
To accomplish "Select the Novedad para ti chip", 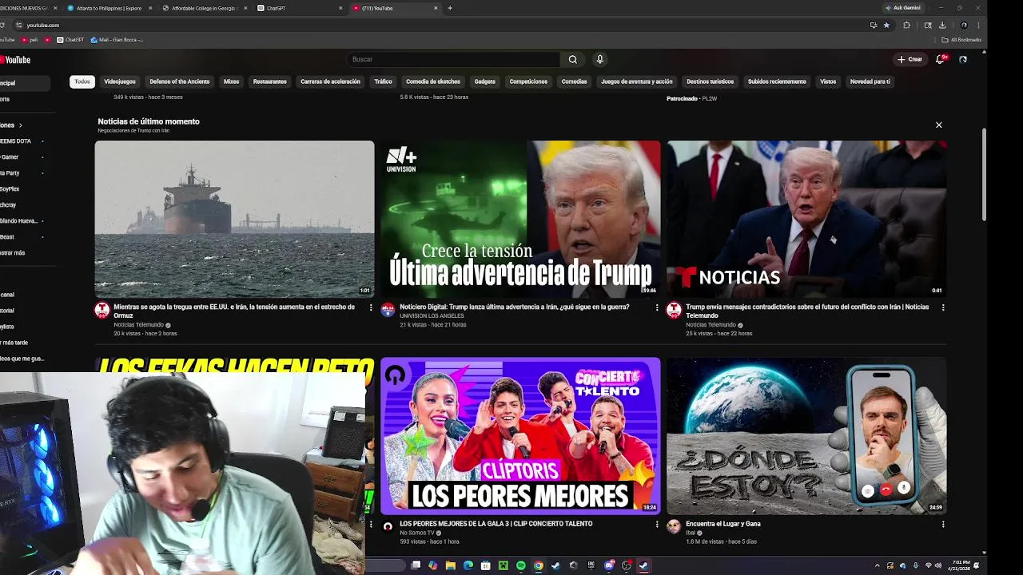I will pos(870,81).
